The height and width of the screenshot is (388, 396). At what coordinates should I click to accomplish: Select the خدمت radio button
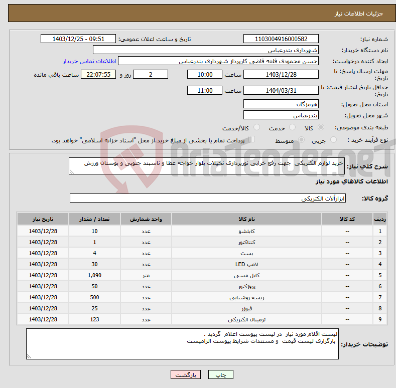[x=292, y=127]
